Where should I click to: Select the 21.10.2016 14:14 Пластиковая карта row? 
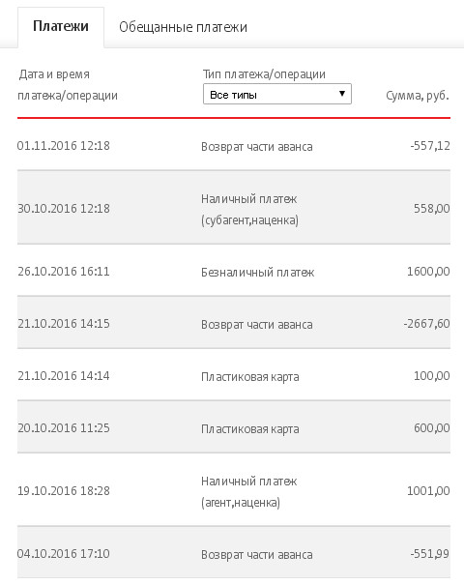tap(234, 375)
